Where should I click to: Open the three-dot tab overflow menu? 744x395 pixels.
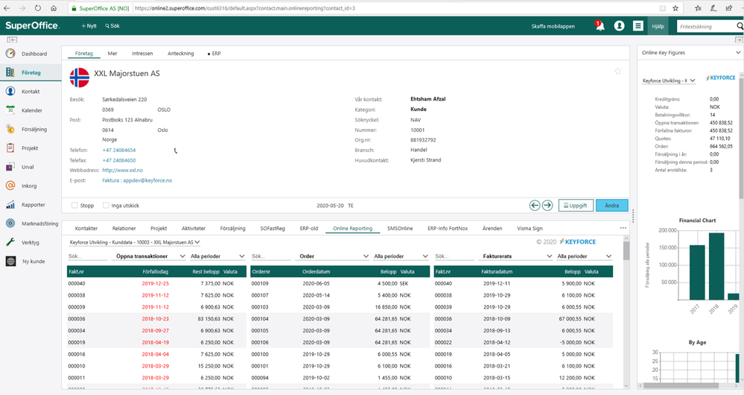623,228
